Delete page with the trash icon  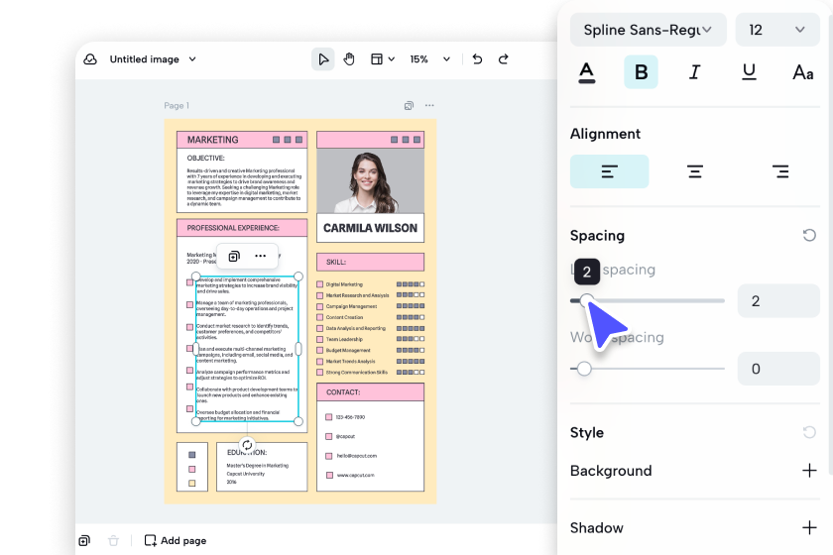point(113,541)
